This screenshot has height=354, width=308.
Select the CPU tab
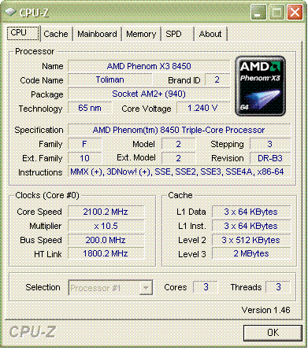[x=23, y=33]
